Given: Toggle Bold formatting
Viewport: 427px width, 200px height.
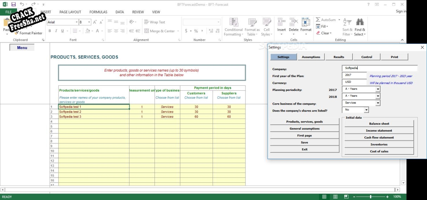Looking at the screenshot, I should pos(50,31).
